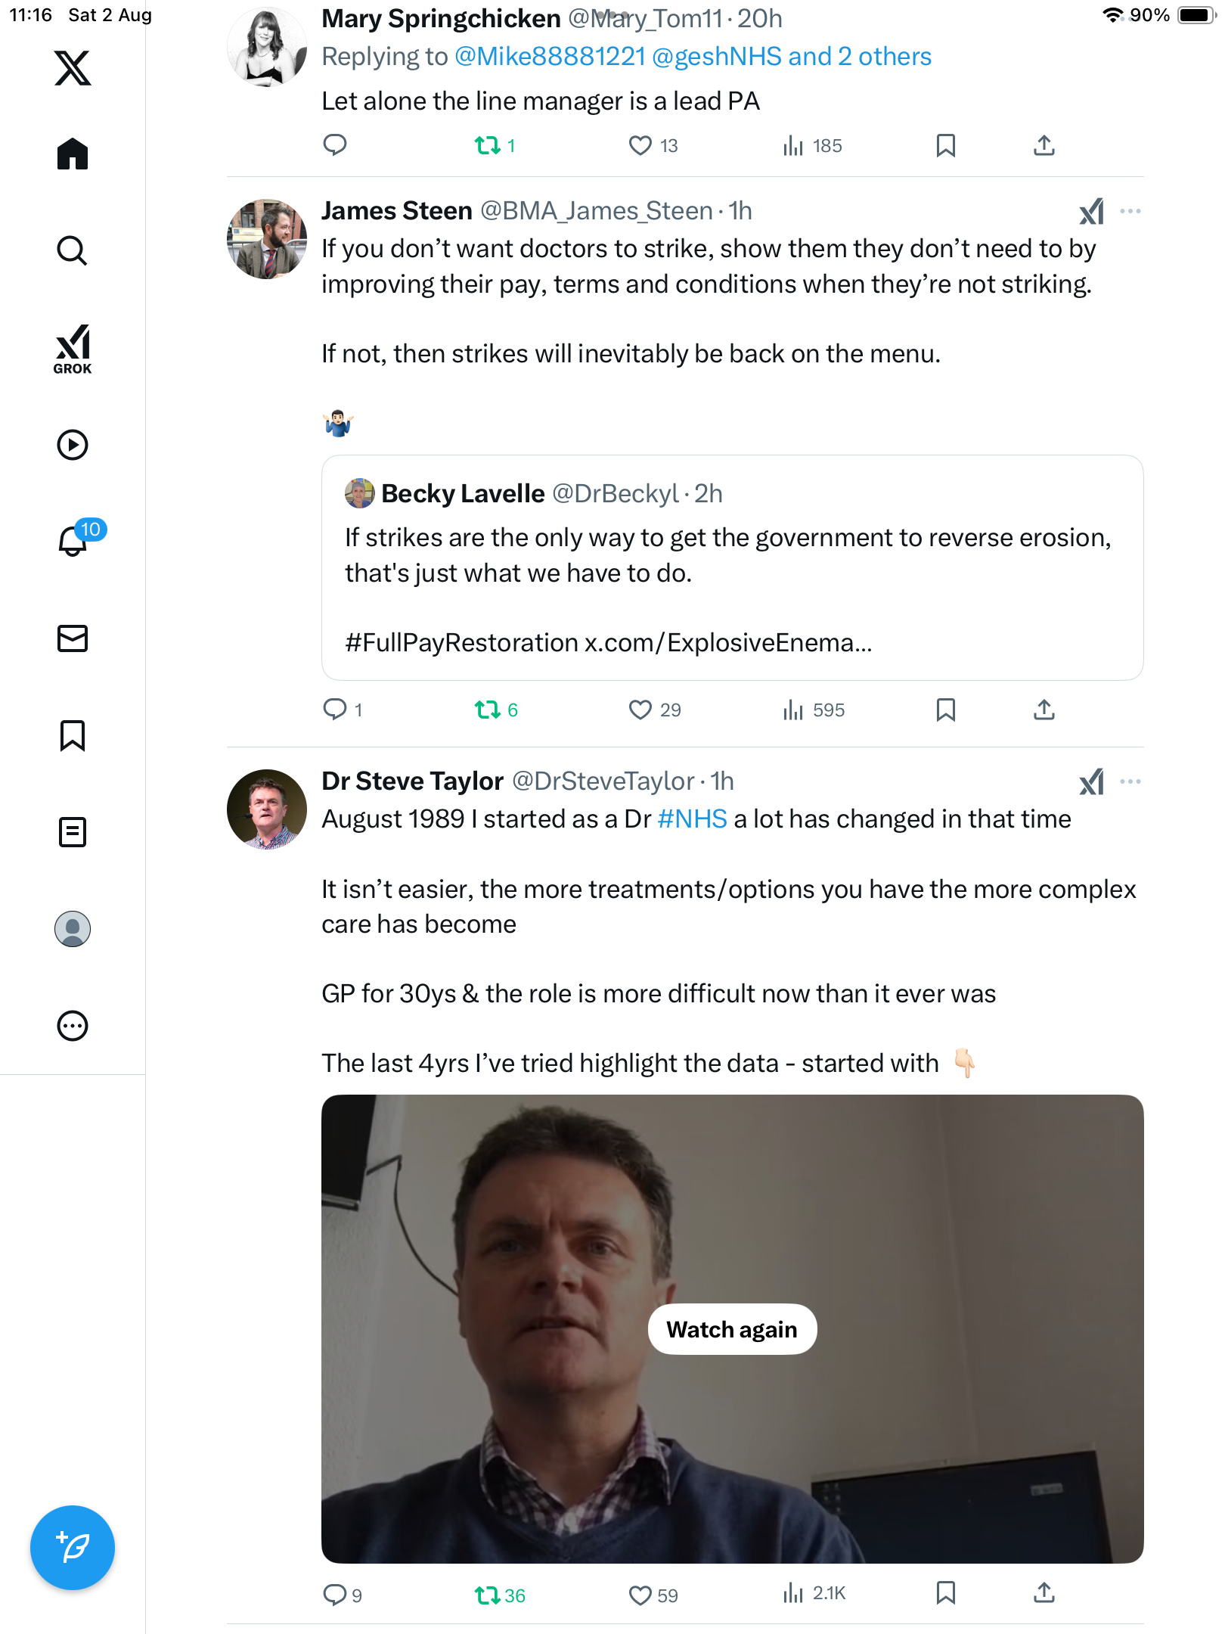Click the Watch again button
This screenshot has width=1225, height=1634.
point(732,1329)
